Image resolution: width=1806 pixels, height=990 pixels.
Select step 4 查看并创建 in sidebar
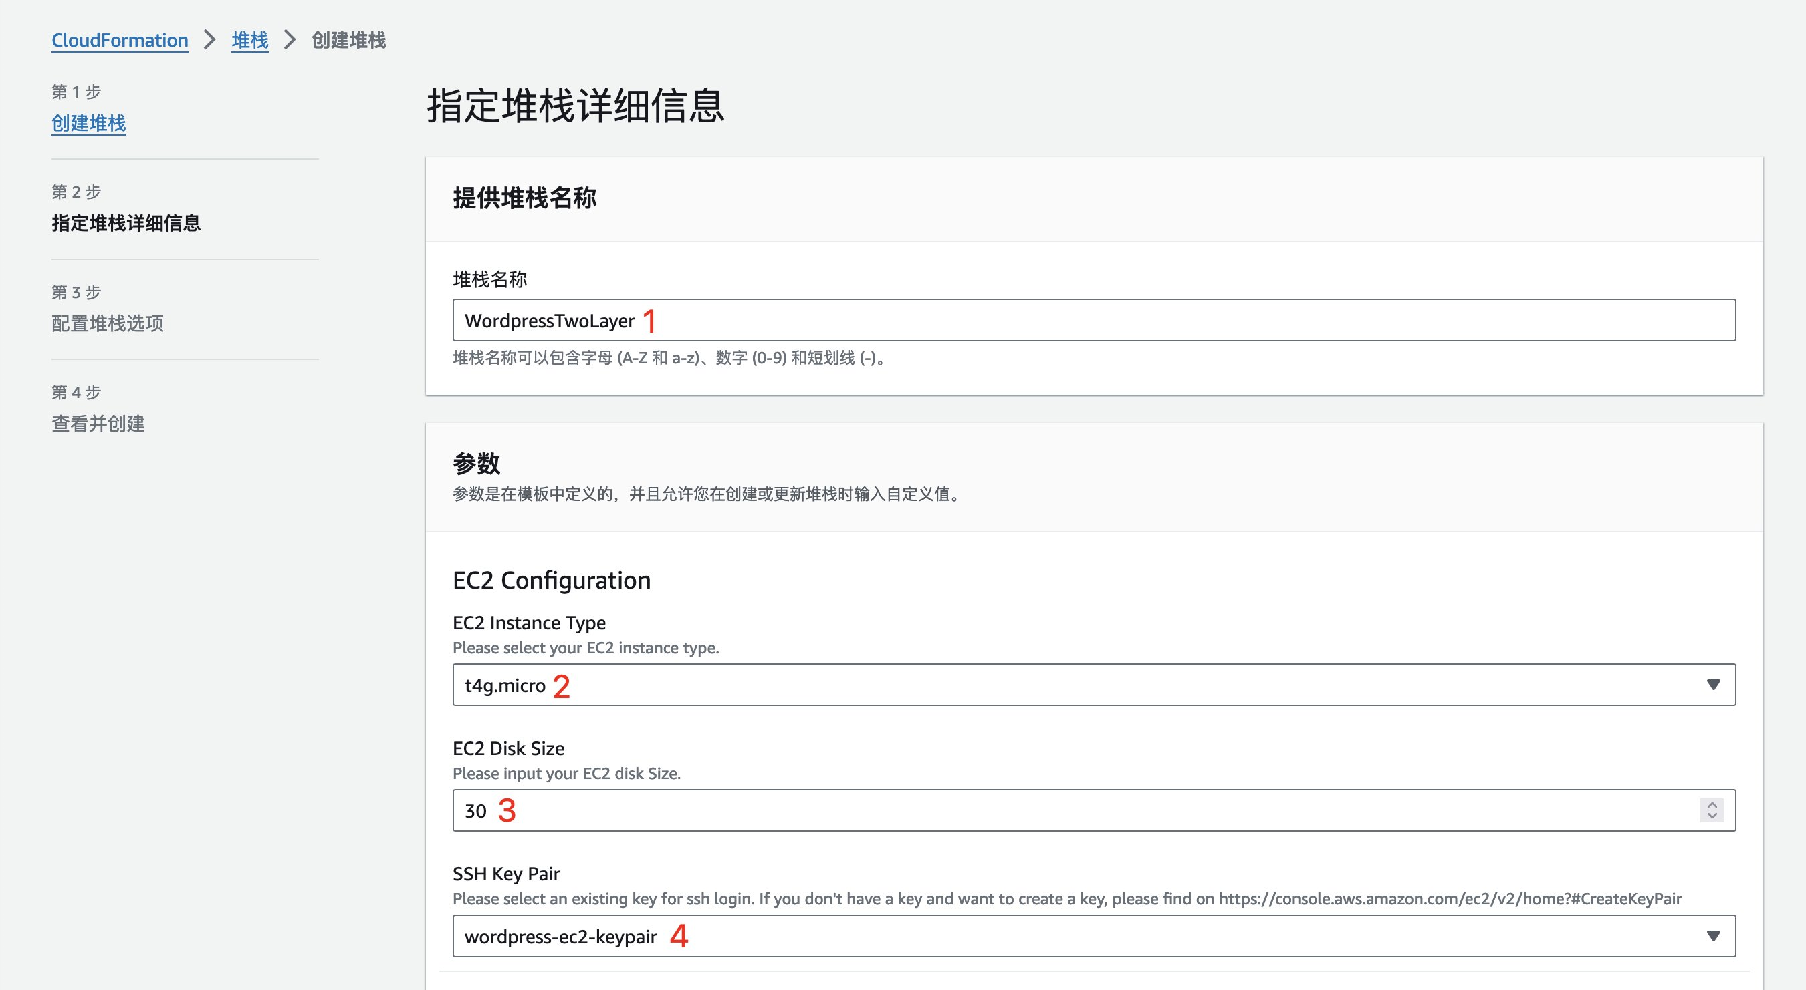coord(98,424)
